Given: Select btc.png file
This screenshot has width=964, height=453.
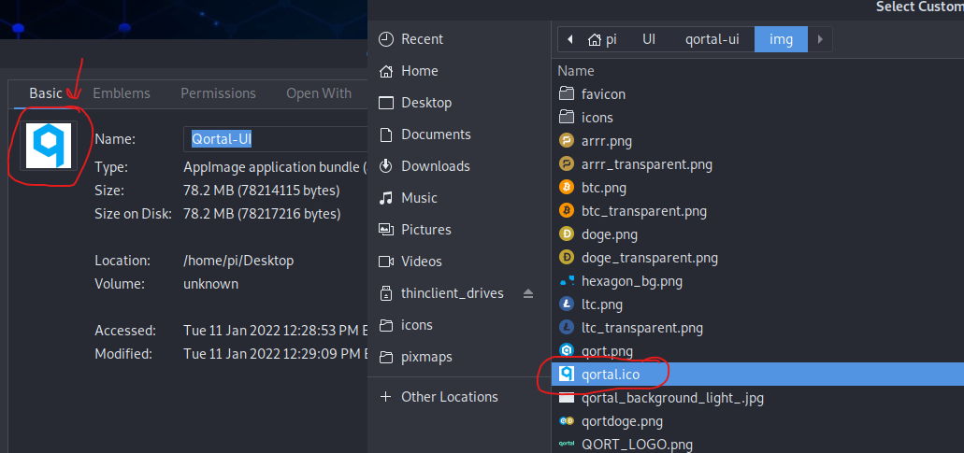Looking at the screenshot, I should click(757, 188).
